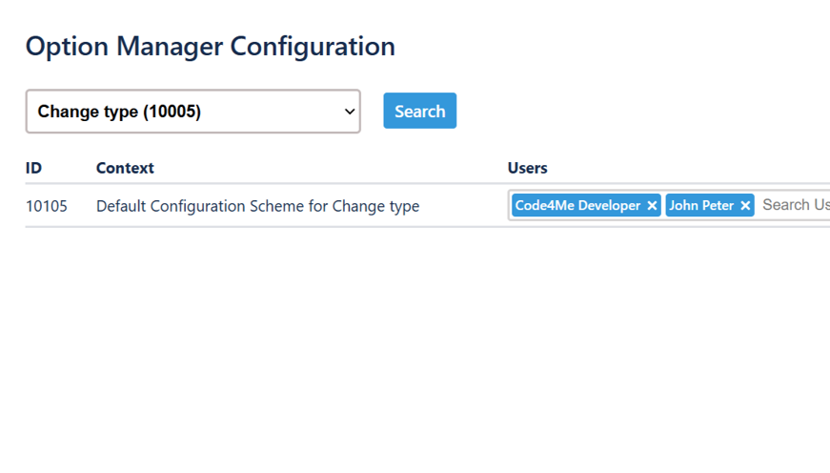Viewport: 830px width, 473px height.
Task: Click the Option Manager Configuration heading
Action: tap(210, 46)
